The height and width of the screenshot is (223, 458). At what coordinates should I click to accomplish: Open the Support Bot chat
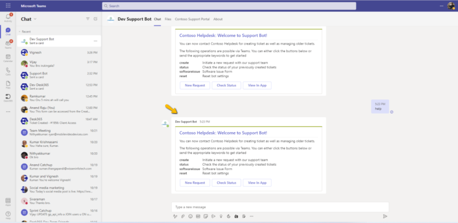click(x=59, y=75)
